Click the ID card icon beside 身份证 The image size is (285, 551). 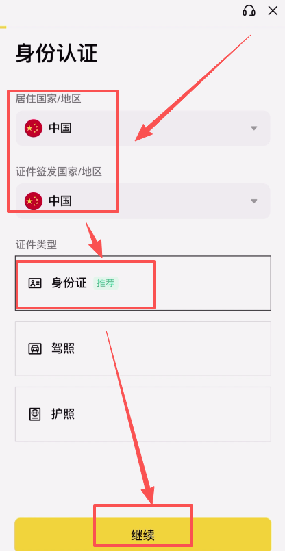[x=35, y=283]
